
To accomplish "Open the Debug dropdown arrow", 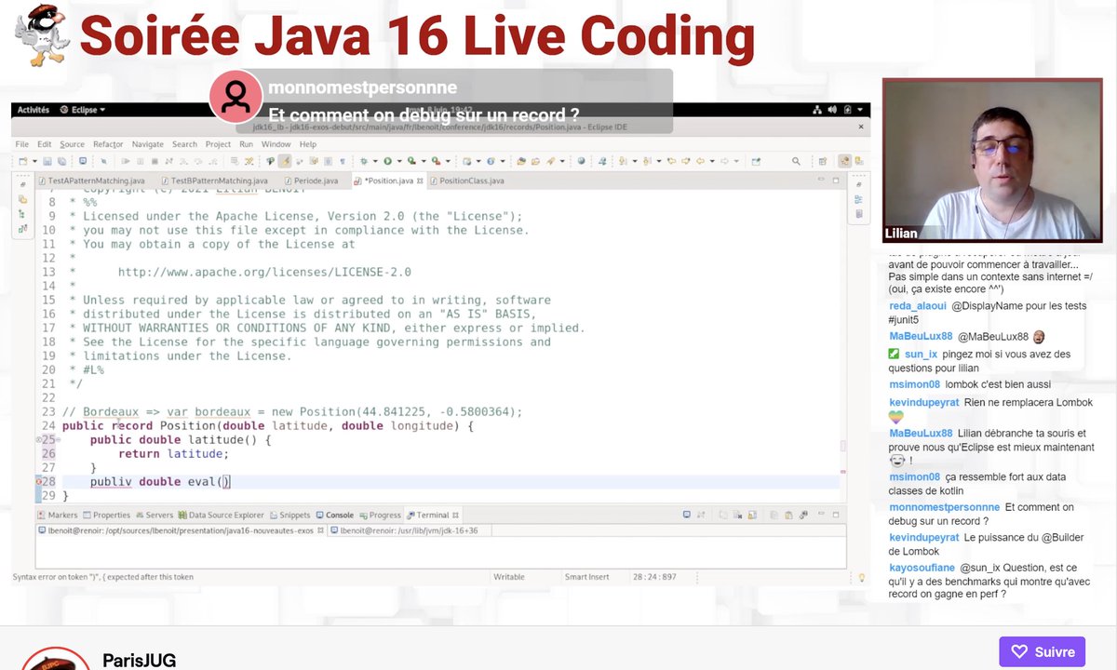I will (375, 161).
